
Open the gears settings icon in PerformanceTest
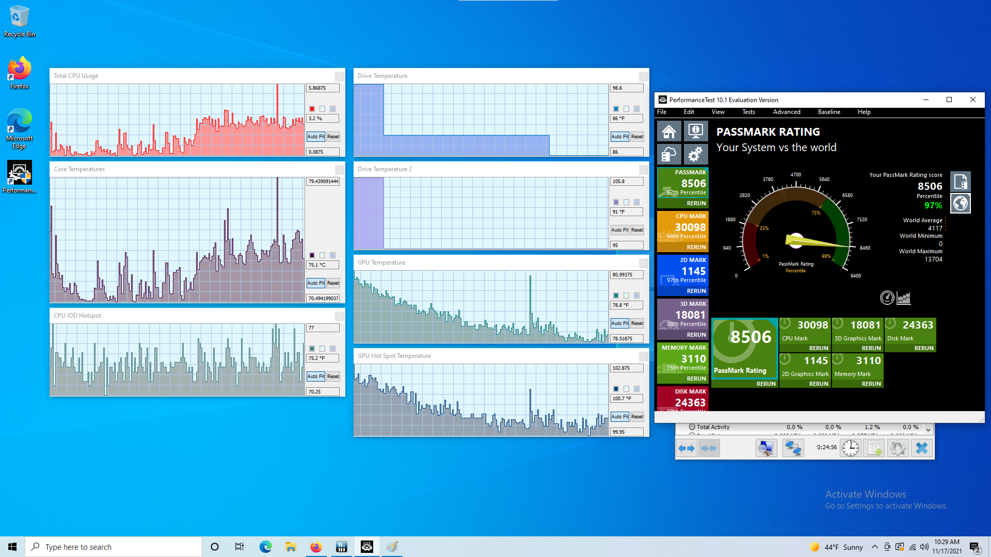[x=695, y=154]
